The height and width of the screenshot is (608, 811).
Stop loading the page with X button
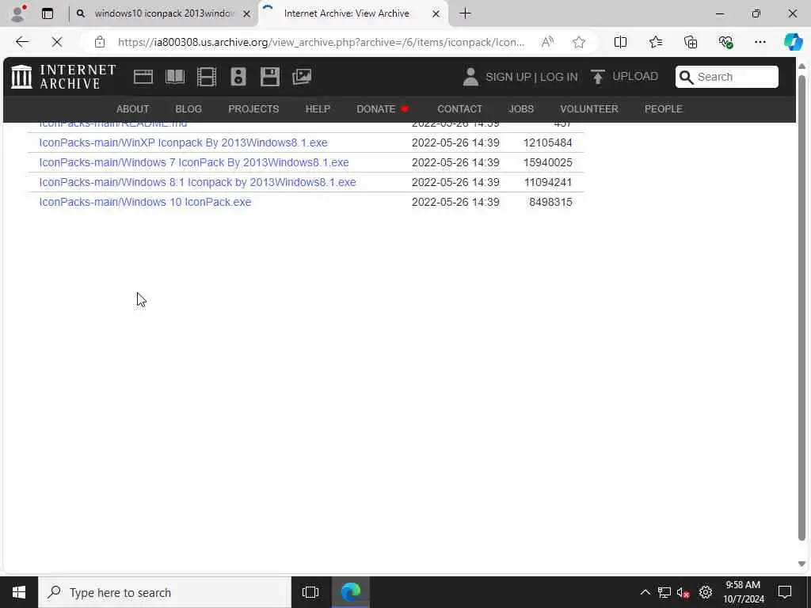click(x=57, y=42)
